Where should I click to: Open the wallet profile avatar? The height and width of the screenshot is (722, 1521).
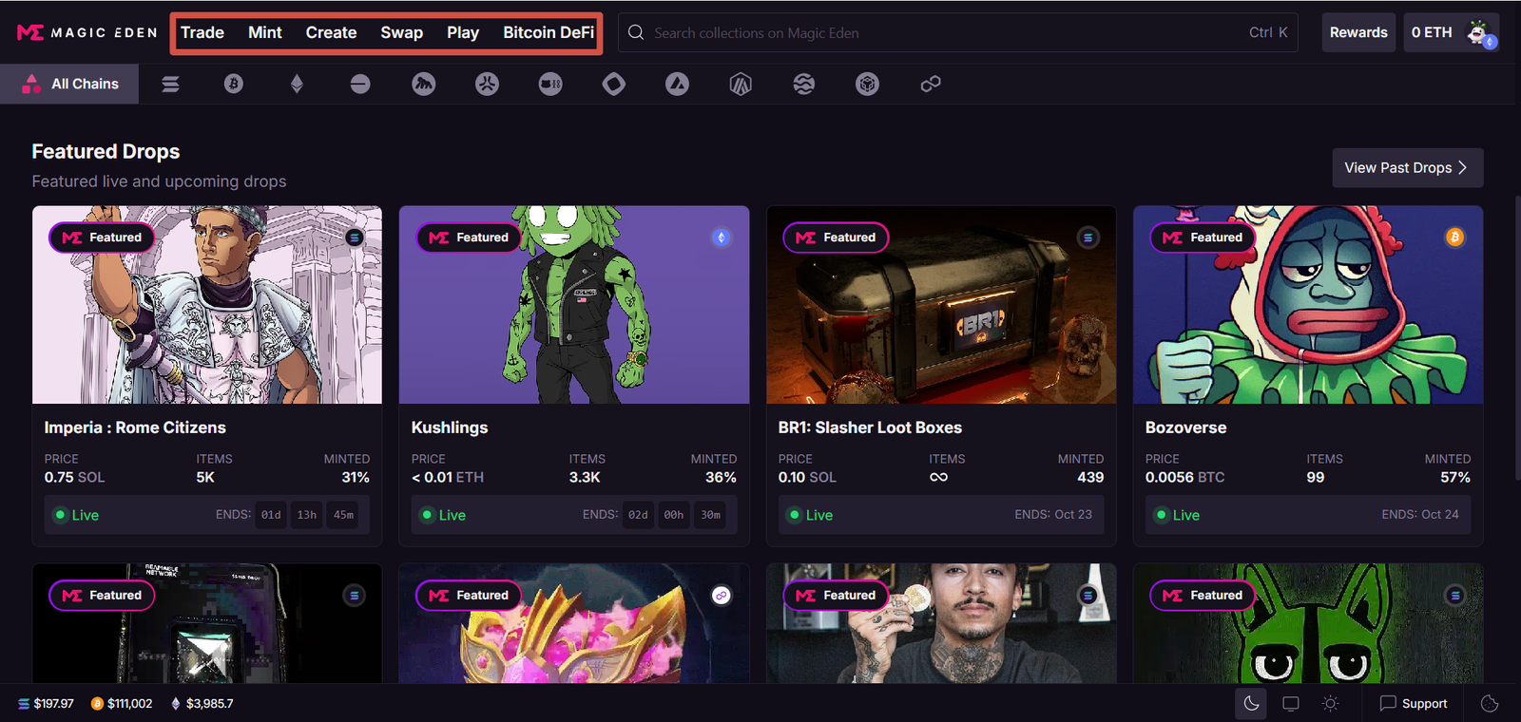pos(1479,33)
